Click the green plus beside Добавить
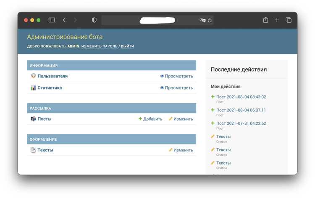315x198 pixels. pos(140,119)
